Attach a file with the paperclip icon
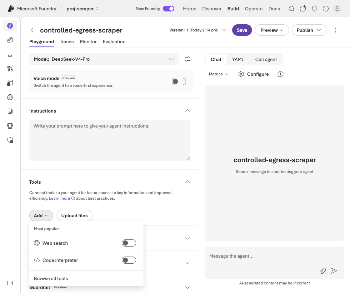This screenshot has height=293, width=350. tap(323, 271)
